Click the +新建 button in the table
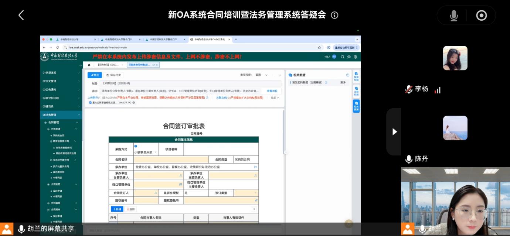 117,209
